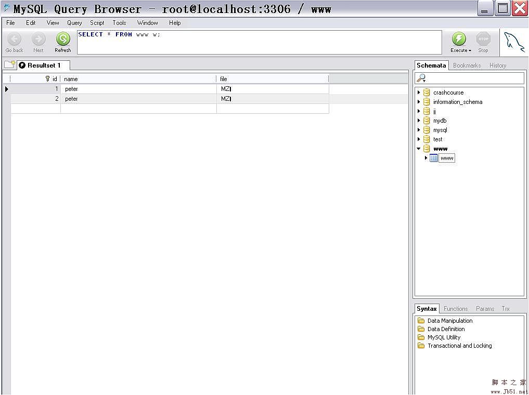Click the Next arrow icon
This screenshot has width=529, height=395.
[x=38, y=39]
